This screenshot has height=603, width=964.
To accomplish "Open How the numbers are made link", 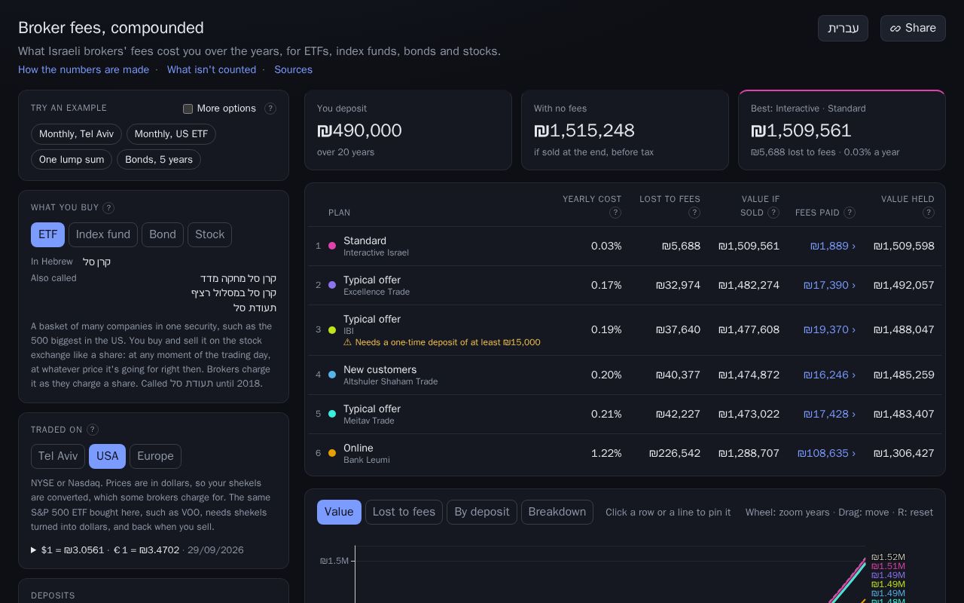I will click(84, 69).
